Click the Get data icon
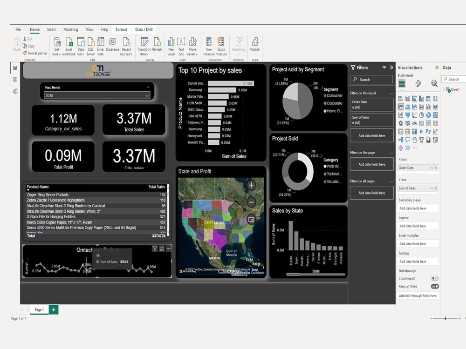 click(57, 42)
